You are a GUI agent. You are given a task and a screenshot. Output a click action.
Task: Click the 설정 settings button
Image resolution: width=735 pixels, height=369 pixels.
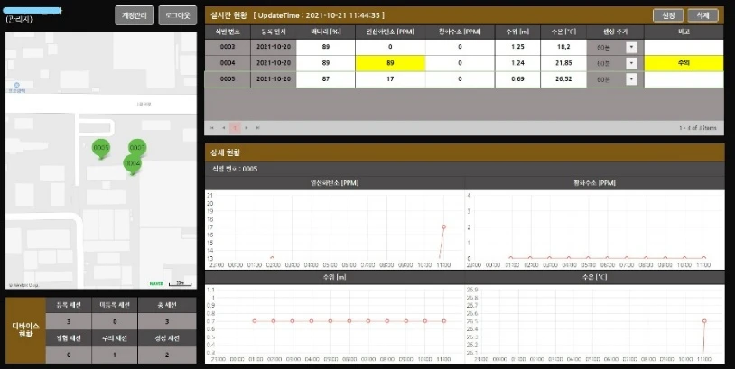point(668,15)
